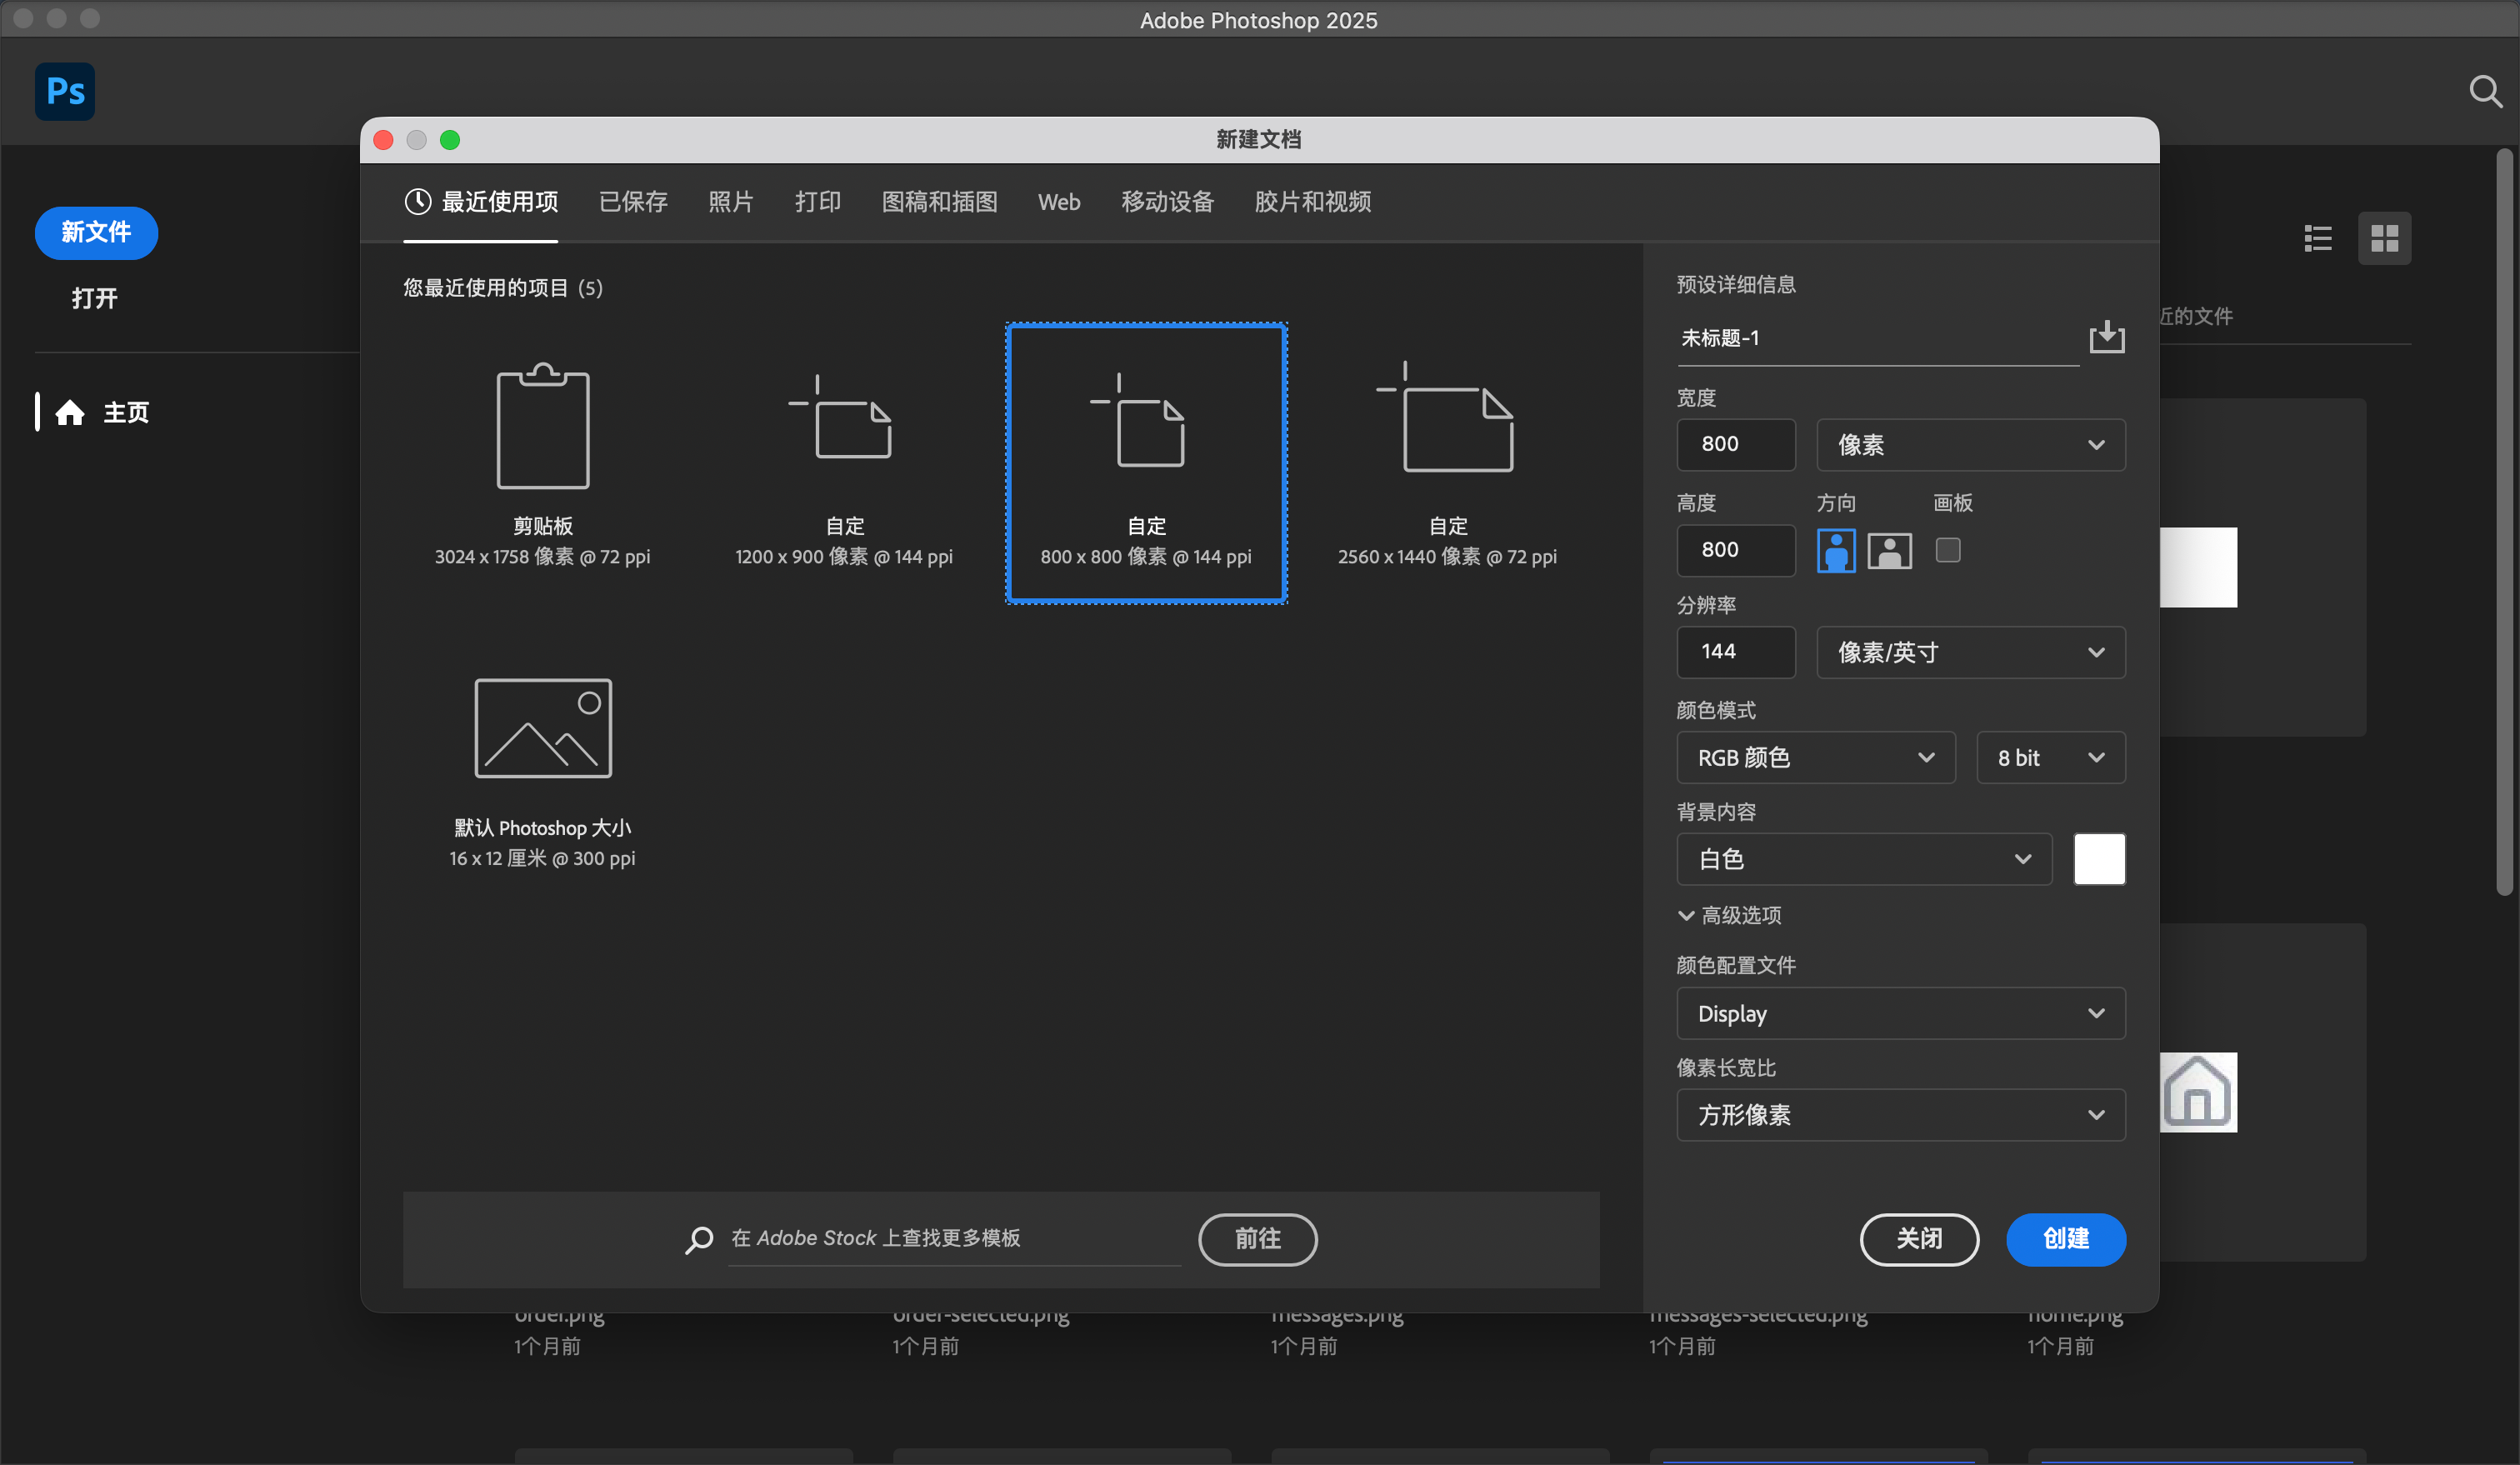Image resolution: width=2520 pixels, height=1465 pixels.
Task: Click the home icon beside 主页
Action: tap(70, 412)
